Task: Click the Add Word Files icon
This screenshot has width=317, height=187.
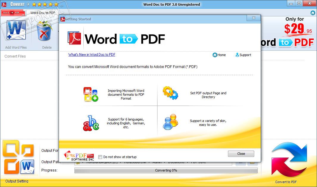Action: coord(16,30)
